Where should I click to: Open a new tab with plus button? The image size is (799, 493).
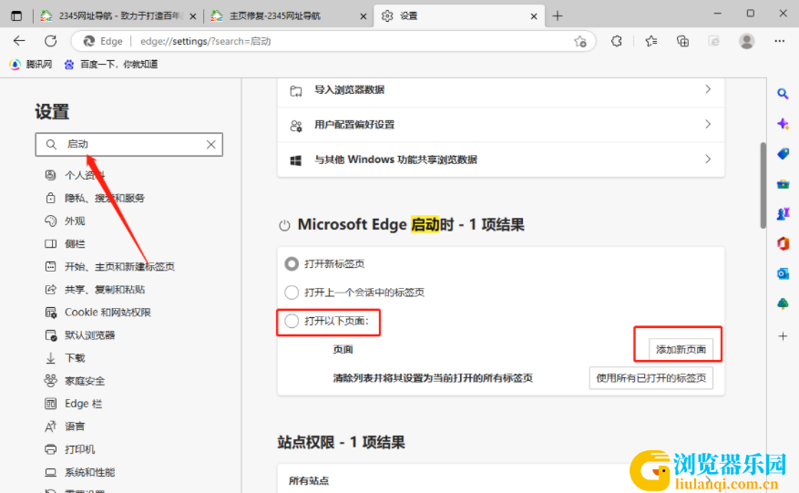(558, 16)
